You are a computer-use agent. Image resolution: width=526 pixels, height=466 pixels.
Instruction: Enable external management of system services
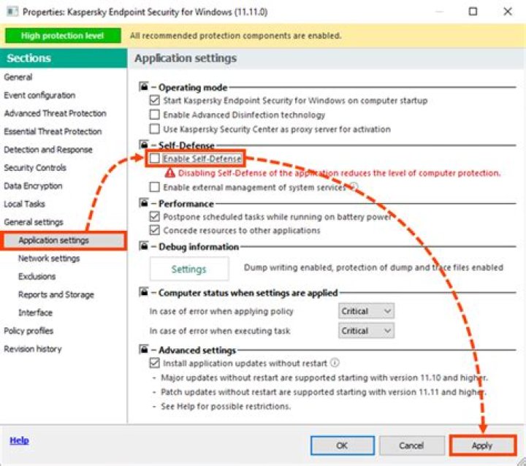[x=154, y=187]
